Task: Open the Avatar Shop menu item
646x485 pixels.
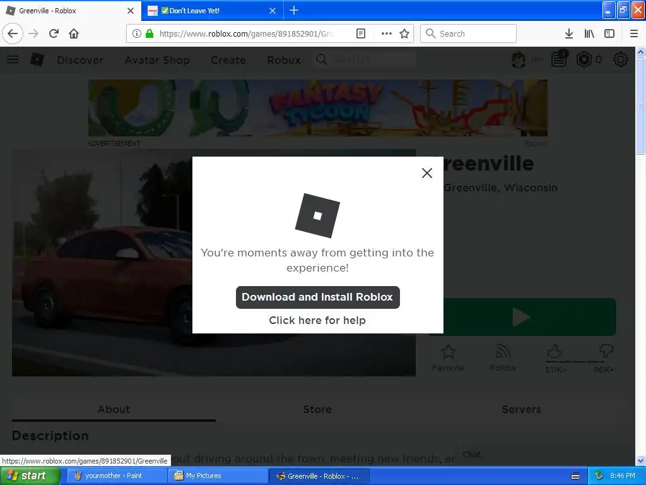Action: (x=157, y=60)
